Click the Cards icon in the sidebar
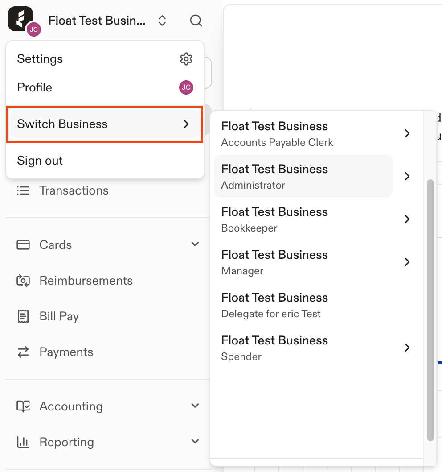 tap(23, 245)
